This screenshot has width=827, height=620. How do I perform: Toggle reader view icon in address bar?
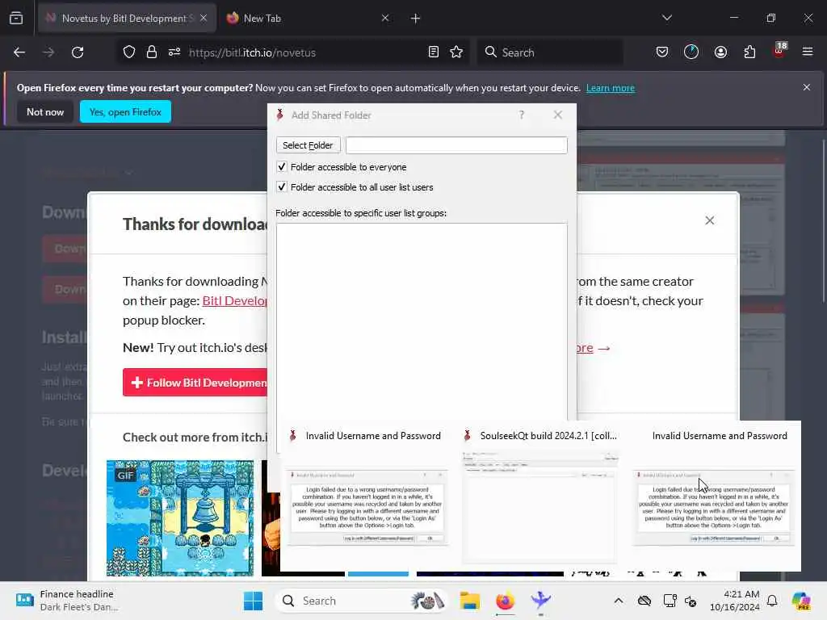click(434, 52)
